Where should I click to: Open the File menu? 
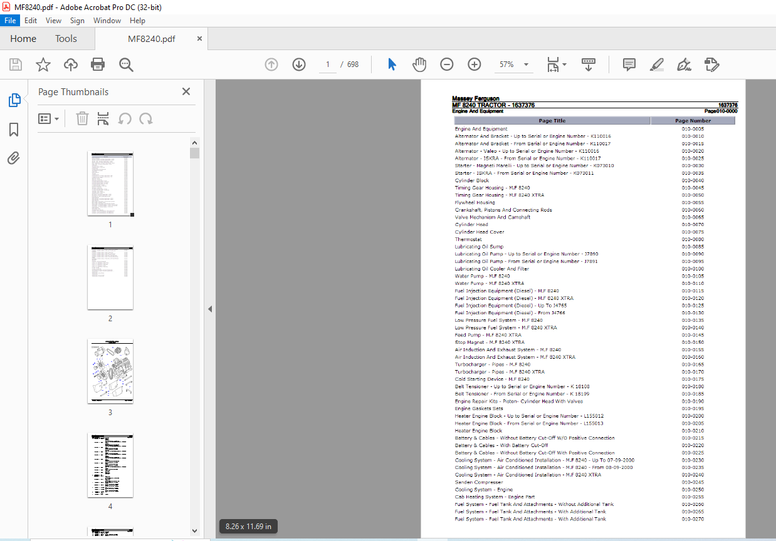tap(11, 21)
